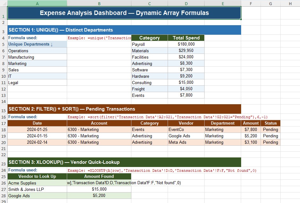
Task: Select the Operations department cell
Action: 37,51
